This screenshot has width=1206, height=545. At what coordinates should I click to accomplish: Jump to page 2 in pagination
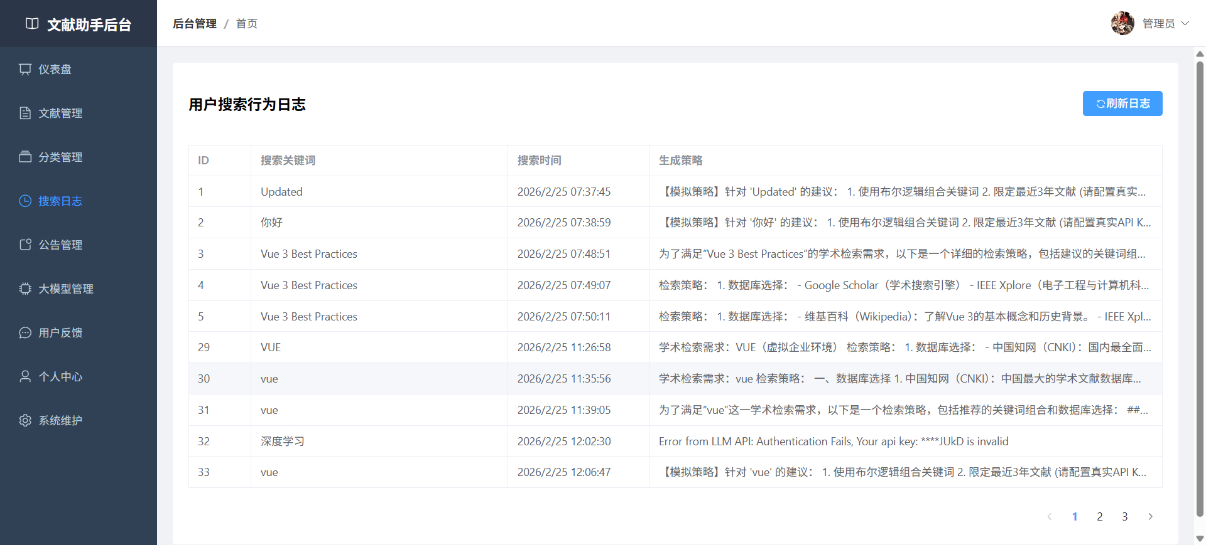[1100, 517]
